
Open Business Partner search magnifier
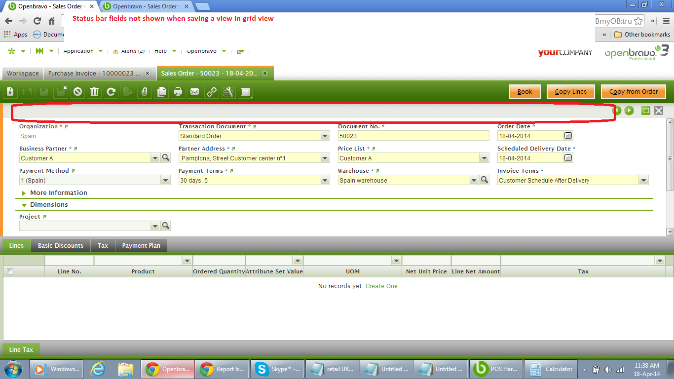[166, 158]
